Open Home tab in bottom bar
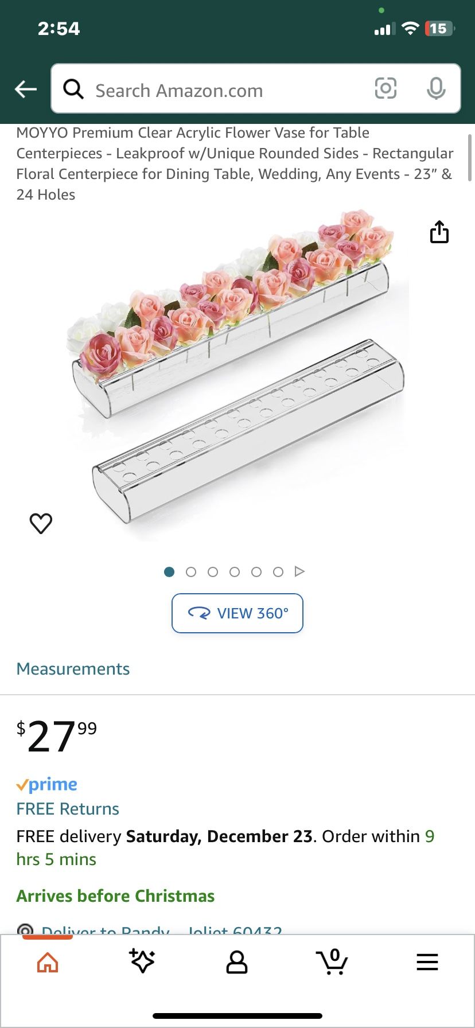Viewport: 475px width, 1028px height. click(48, 962)
